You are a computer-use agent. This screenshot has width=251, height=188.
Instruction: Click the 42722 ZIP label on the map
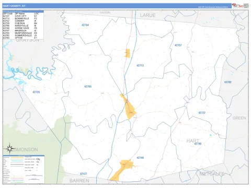point(202,113)
